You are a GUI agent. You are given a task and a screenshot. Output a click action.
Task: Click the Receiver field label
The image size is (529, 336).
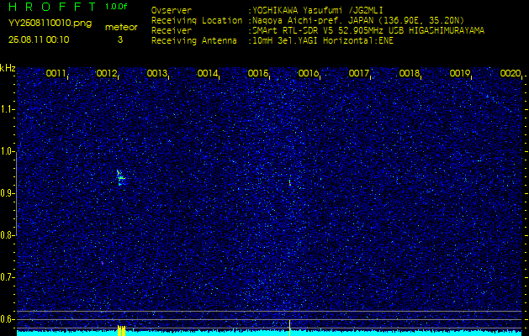pos(172,31)
